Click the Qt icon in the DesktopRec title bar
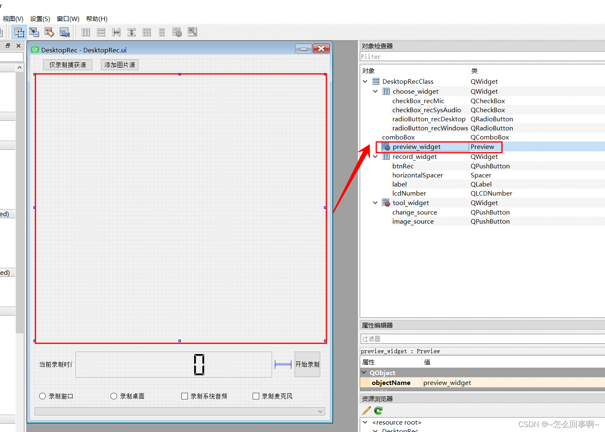 coord(35,50)
